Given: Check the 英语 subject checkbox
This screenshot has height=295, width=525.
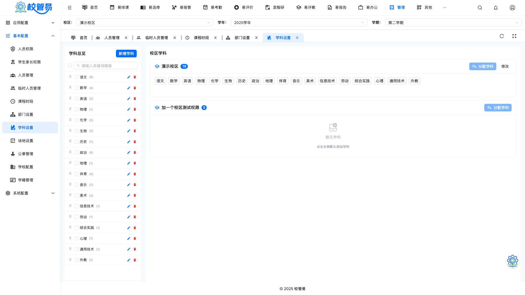Looking at the screenshot, I should [x=76, y=99].
